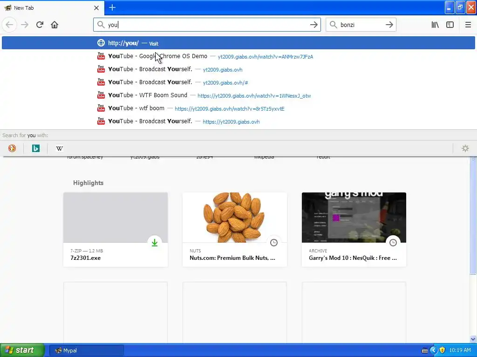Click the Nuts.com: Premium Bulk Nuts title
Image resolution: width=477 pixels, height=357 pixels.
232,258
